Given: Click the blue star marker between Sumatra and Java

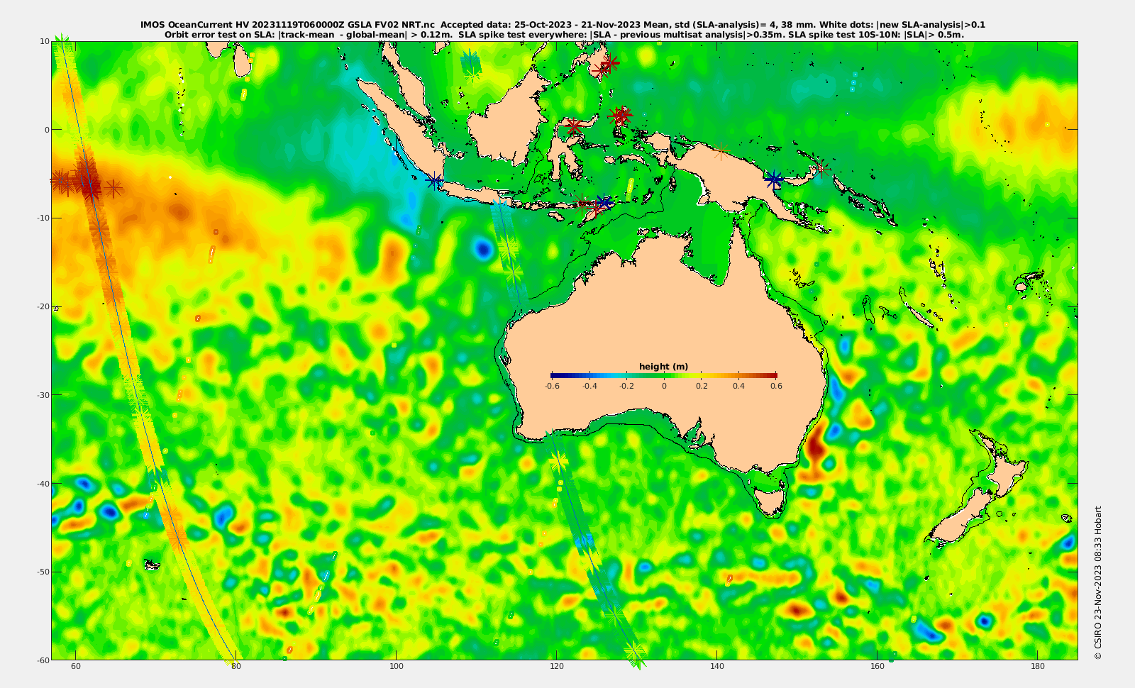Looking at the screenshot, I should coord(434,181).
